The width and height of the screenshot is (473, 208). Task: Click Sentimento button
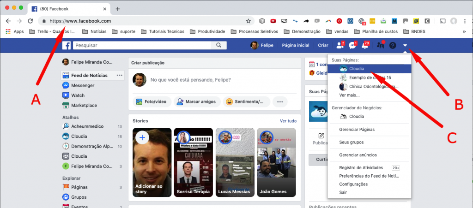tap(247, 102)
